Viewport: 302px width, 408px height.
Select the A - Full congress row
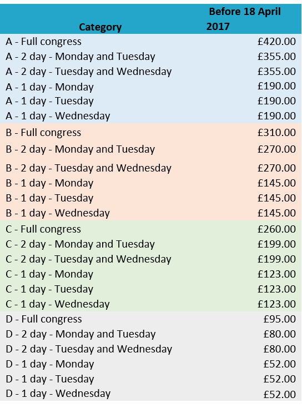click(x=151, y=42)
